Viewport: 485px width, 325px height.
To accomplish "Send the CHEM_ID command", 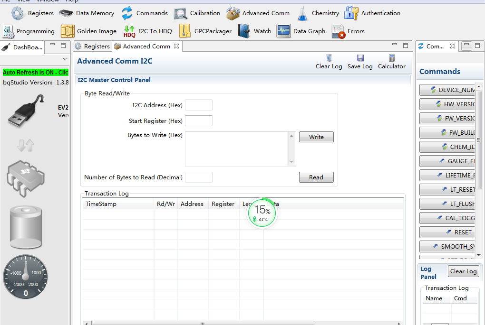I will pos(447,147).
